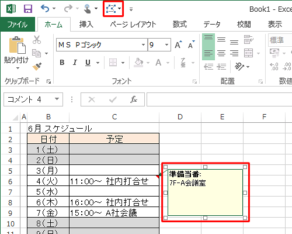Open Customize Quick Access Toolbar dropdown

point(131,9)
